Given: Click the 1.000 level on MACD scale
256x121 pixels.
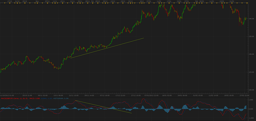Looking at the screenshot, I should point(251,100).
